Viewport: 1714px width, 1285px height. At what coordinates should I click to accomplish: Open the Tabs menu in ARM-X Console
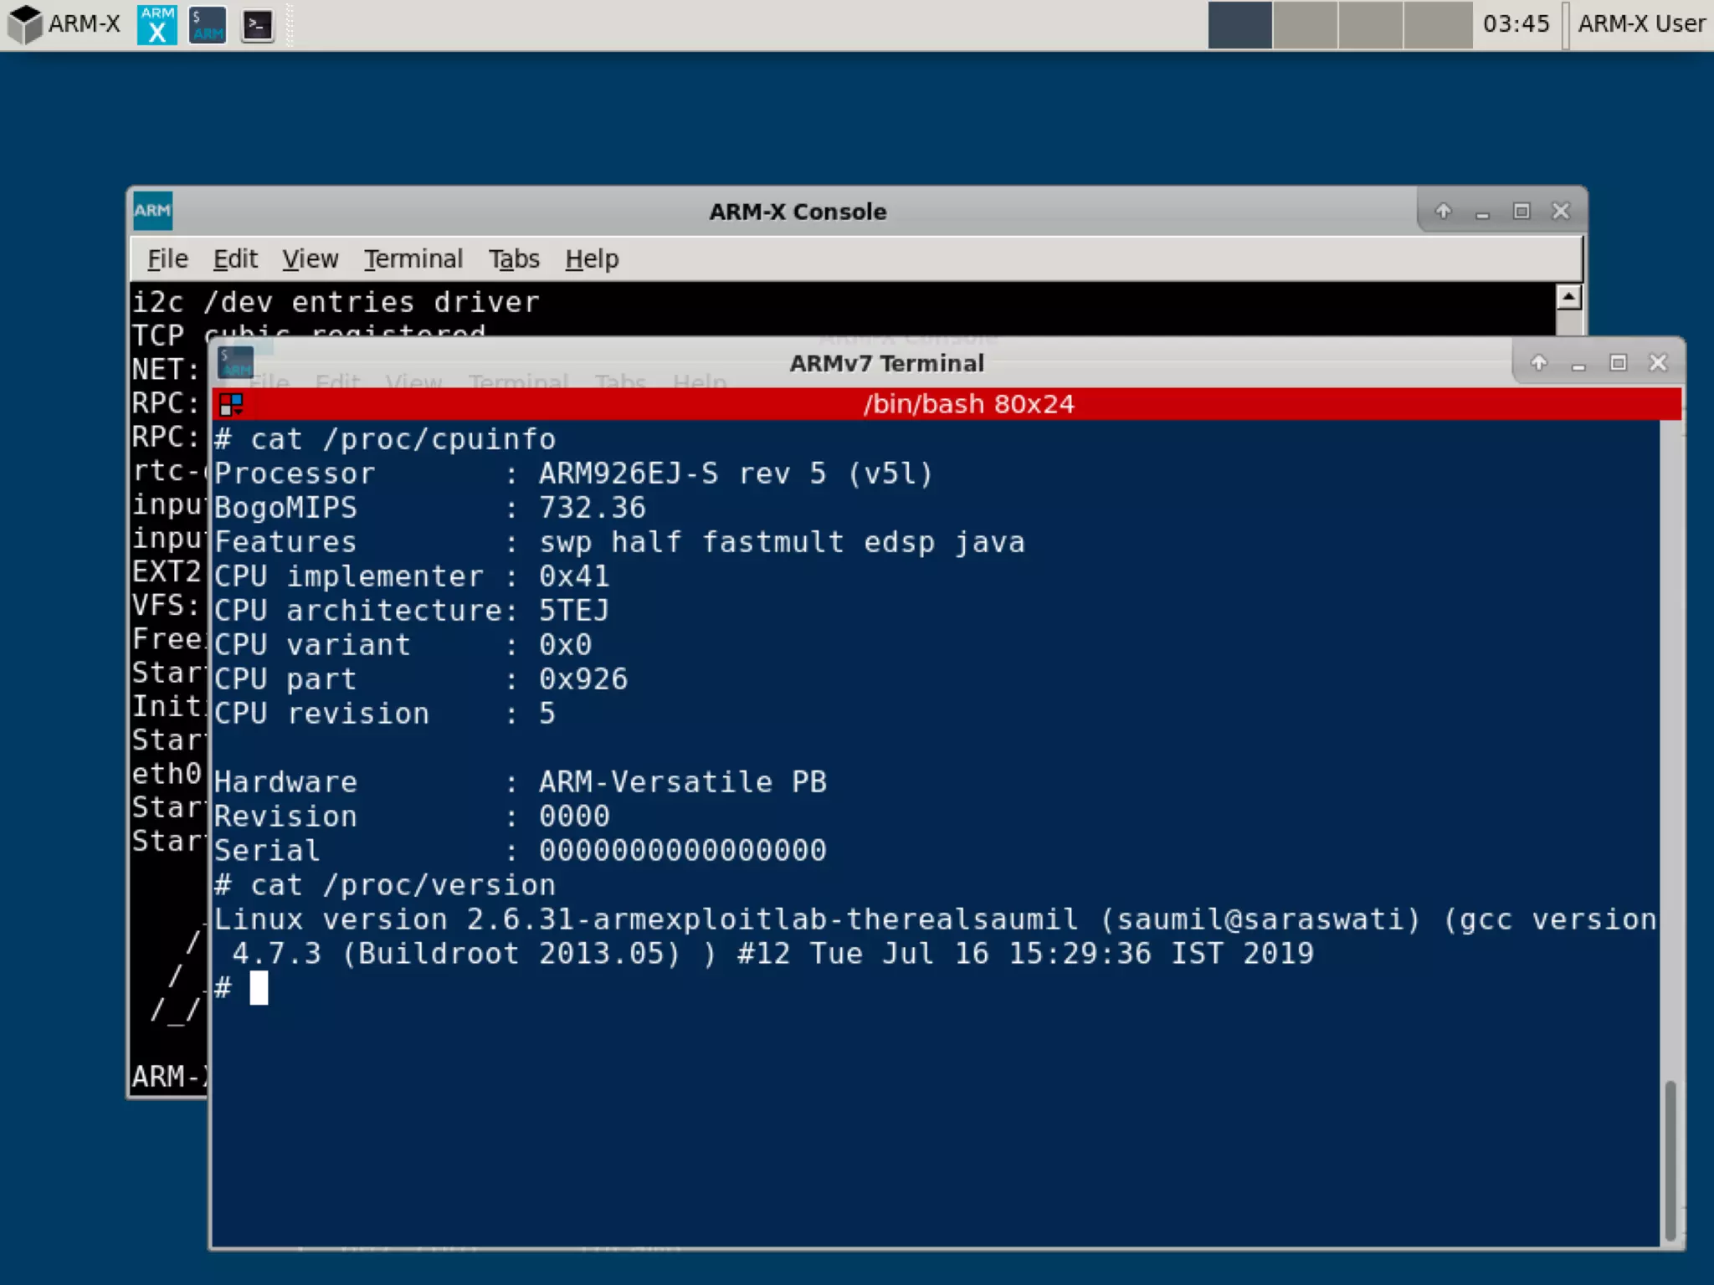coord(513,259)
